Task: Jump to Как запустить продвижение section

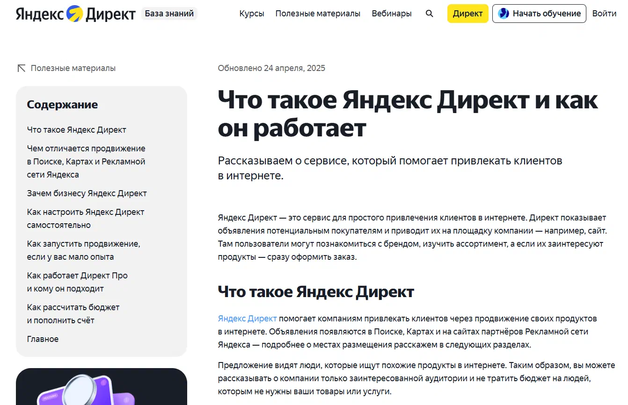Action: pyautogui.click(x=84, y=250)
